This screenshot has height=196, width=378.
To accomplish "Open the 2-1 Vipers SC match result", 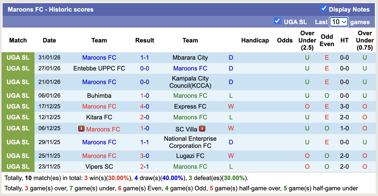I will tap(145, 167).
